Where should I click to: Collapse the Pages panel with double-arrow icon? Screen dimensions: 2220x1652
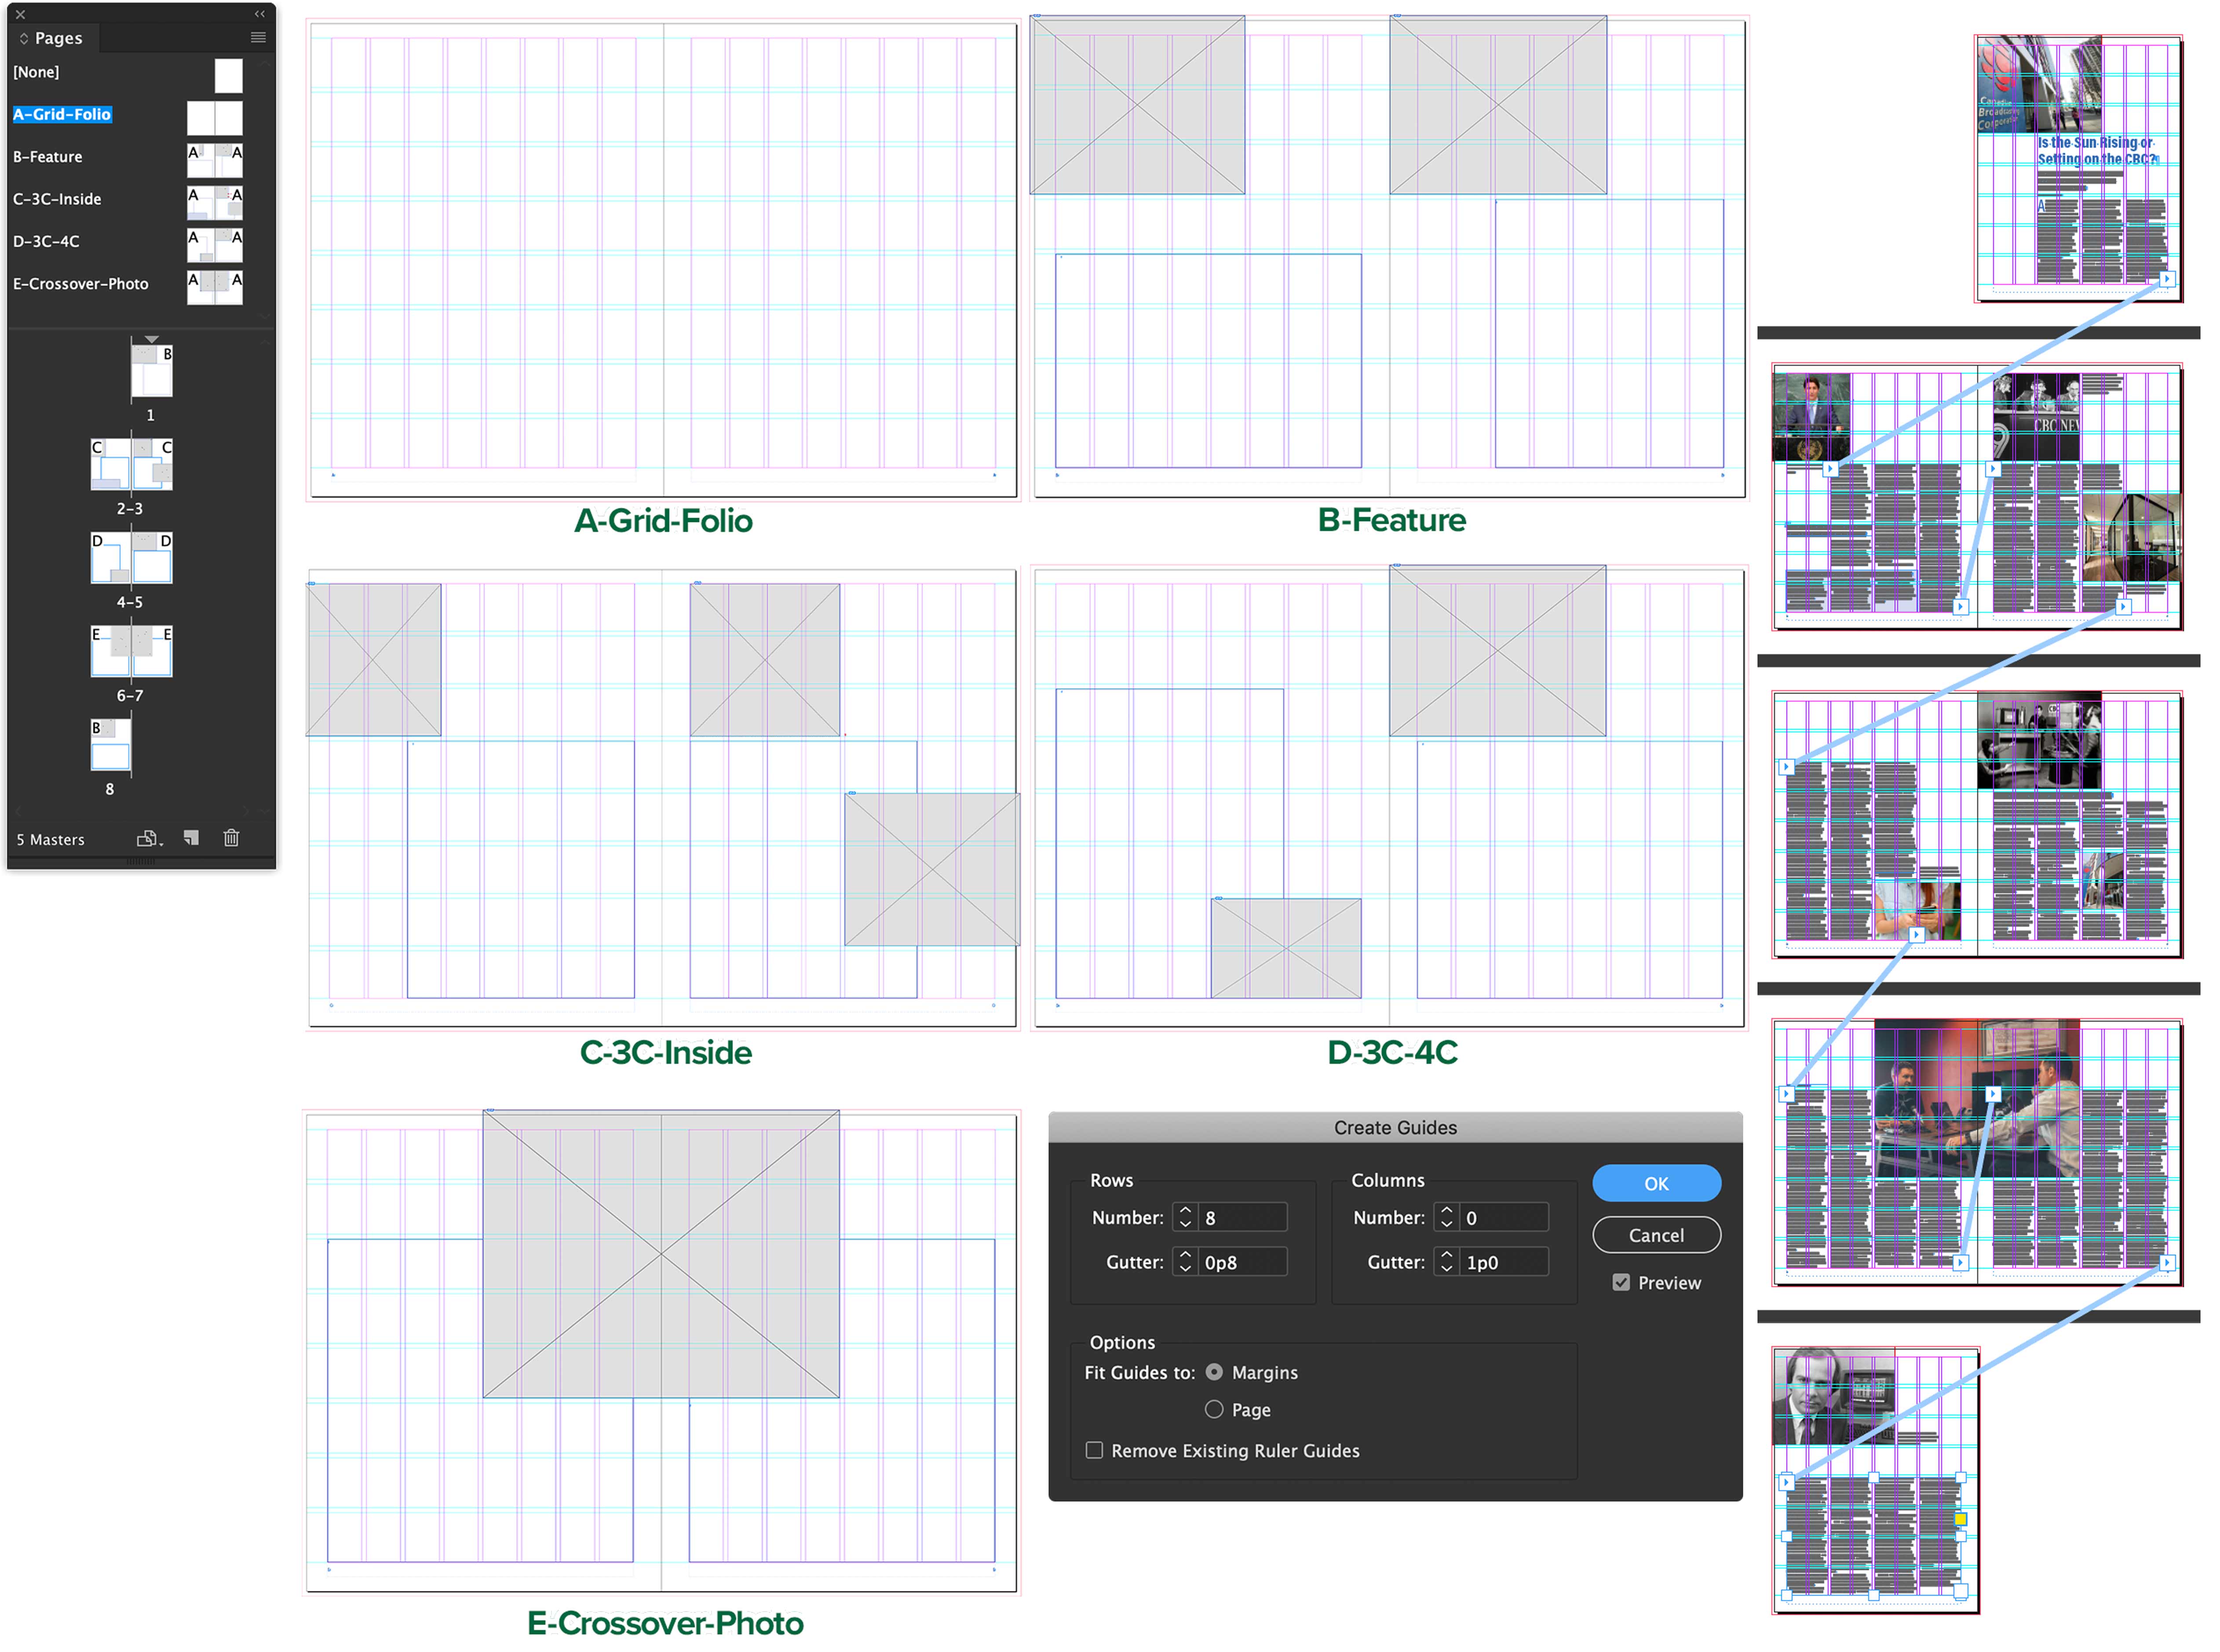(260, 14)
